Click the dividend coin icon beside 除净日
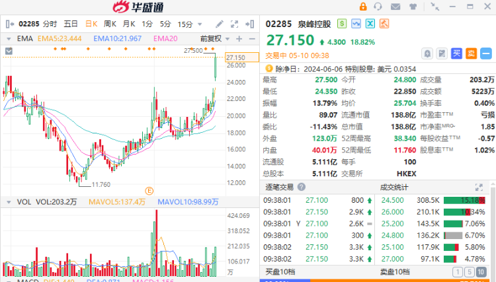 (x=269, y=69)
